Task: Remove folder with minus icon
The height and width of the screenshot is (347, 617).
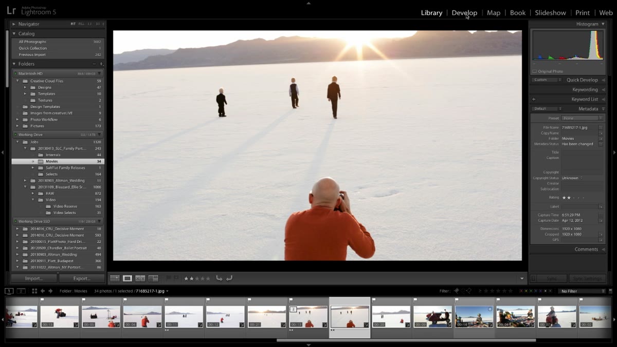Action: pyautogui.click(x=94, y=64)
